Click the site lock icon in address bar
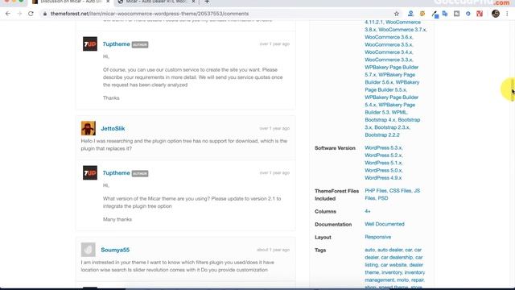Screen dimensions: 515x290 pos(45,14)
